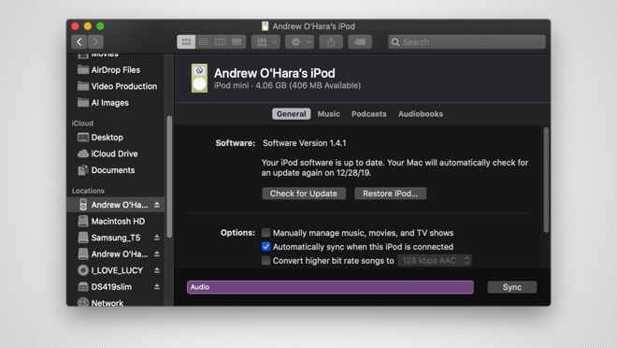This screenshot has width=617, height=348.
Task: Open the gear action menu
Action: coord(300,42)
